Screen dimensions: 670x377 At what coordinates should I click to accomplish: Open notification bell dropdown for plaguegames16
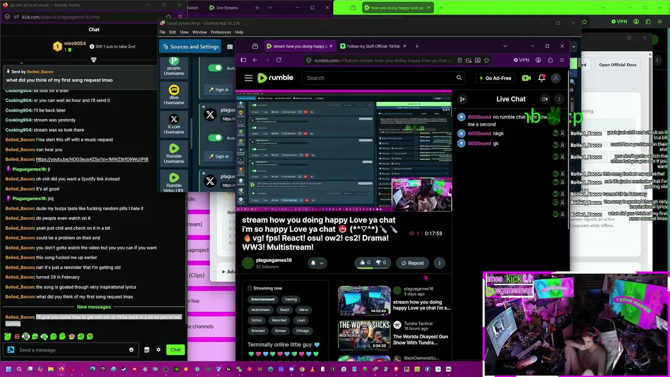tap(317, 263)
